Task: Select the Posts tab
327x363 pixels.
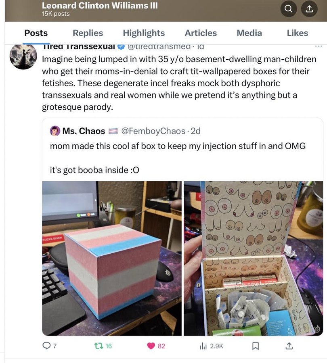Action: [x=36, y=33]
